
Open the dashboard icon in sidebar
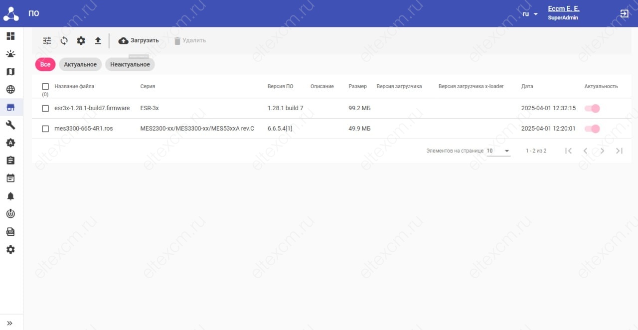(10, 36)
